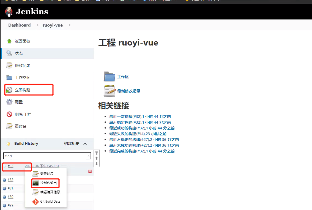The height and width of the screenshot is (210, 312).
Task: Open the 最近失败的构建(#14) link
Action: click(138, 134)
